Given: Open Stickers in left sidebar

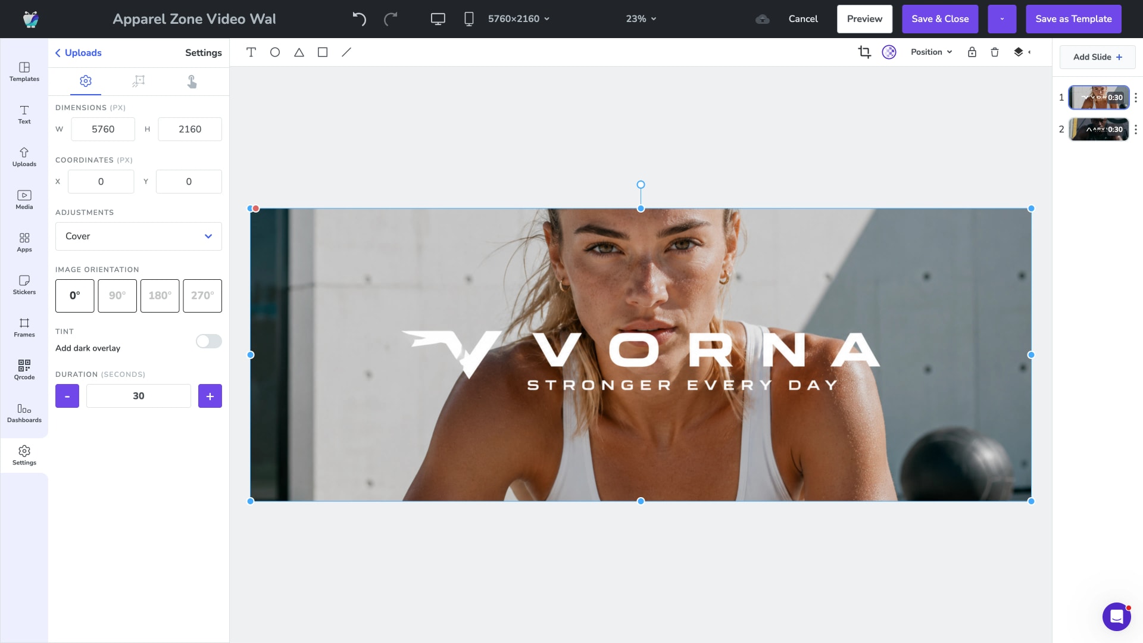Looking at the screenshot, I should (24, 285).
